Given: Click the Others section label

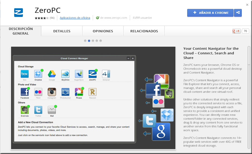Looking at the screenshot, I should click(x=22, y=102).
